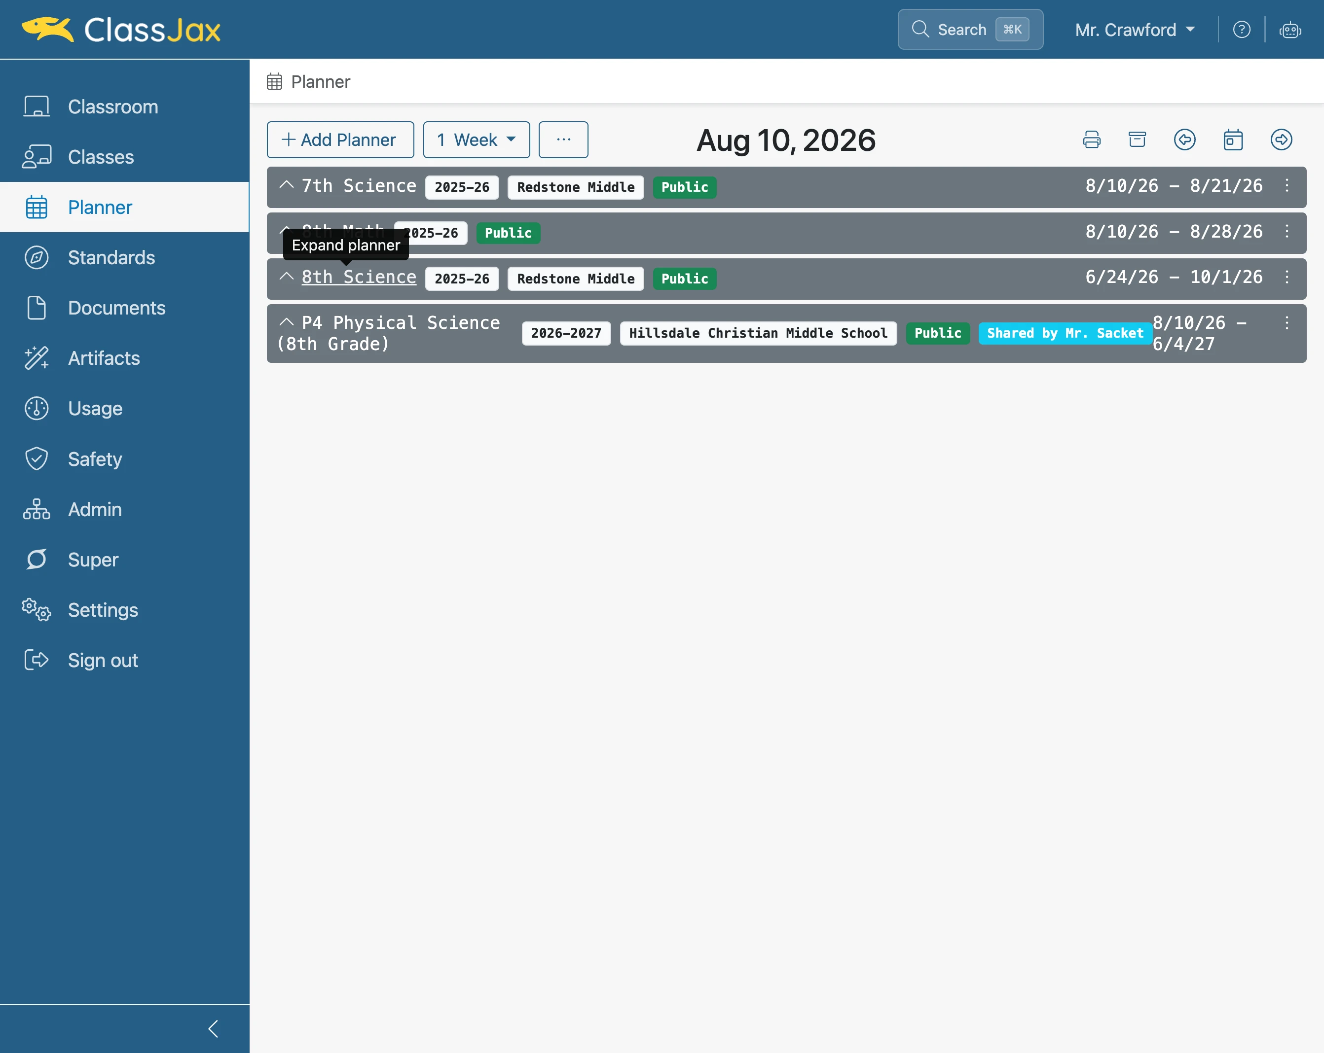
Task: Go to Classes in the sidebar
Action: [125, 156]
